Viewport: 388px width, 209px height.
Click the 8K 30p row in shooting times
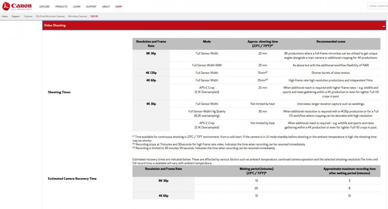[x=151, y=53]
